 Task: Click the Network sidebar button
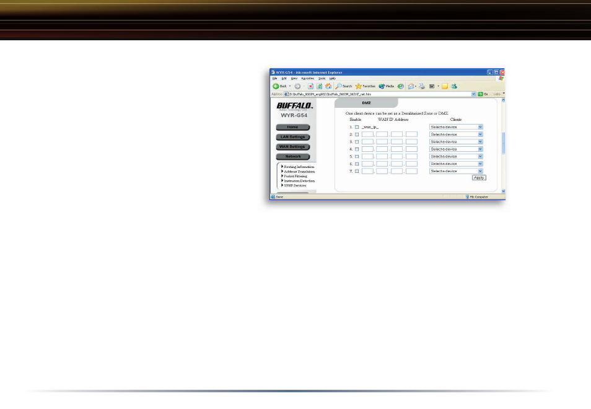(x=293, y=156)
